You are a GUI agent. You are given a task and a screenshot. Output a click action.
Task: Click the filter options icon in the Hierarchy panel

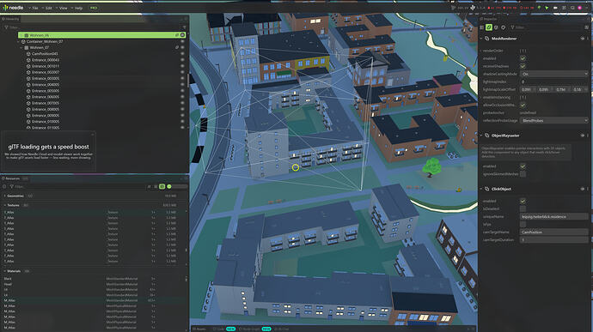coord(184,27)
